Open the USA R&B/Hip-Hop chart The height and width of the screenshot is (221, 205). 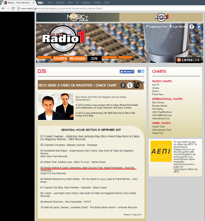point(162,115)
